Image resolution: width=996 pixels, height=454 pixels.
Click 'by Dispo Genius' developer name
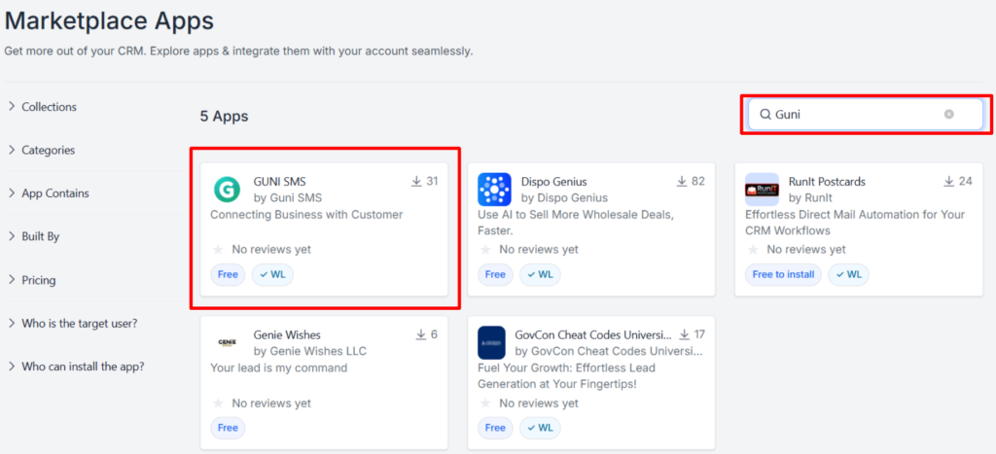(x=564, y=198)
